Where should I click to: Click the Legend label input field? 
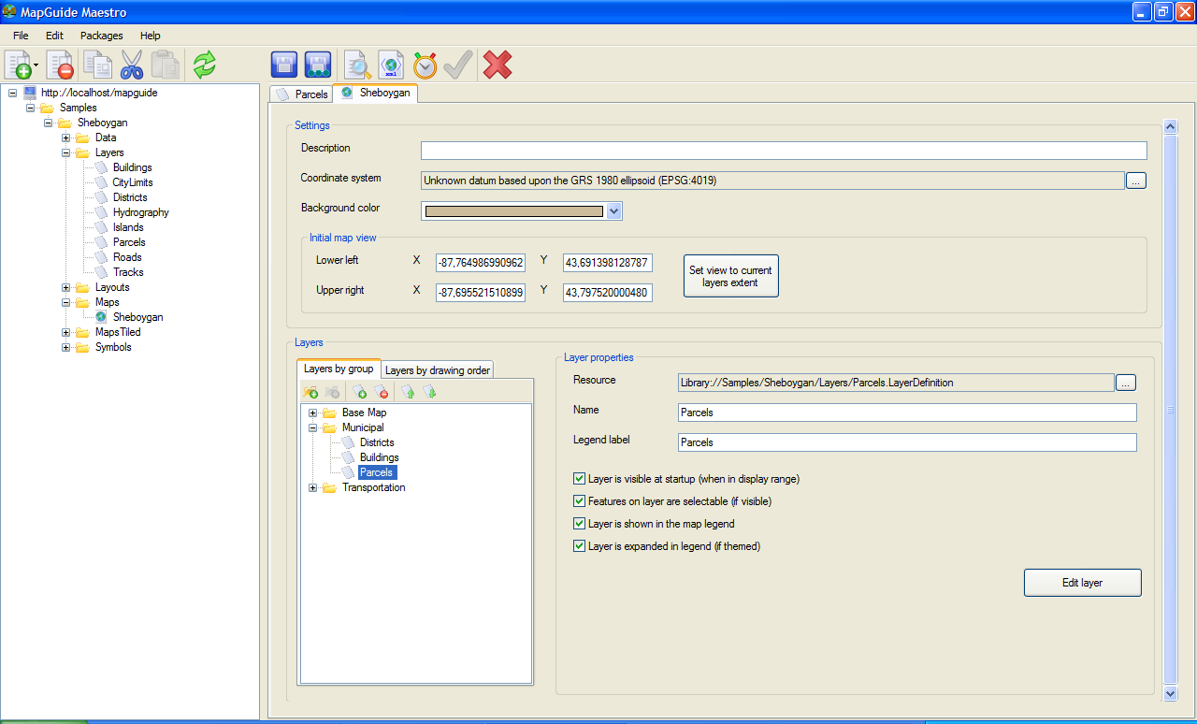coord(907,442)
